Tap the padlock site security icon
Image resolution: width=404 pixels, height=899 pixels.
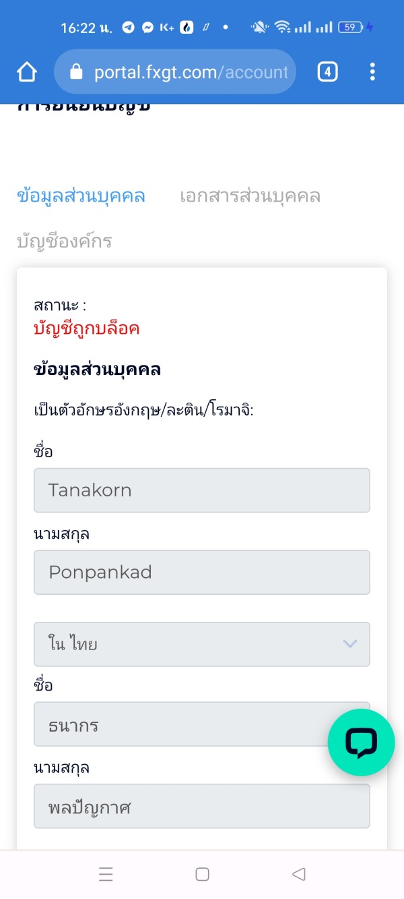click(x=76, y=71)
